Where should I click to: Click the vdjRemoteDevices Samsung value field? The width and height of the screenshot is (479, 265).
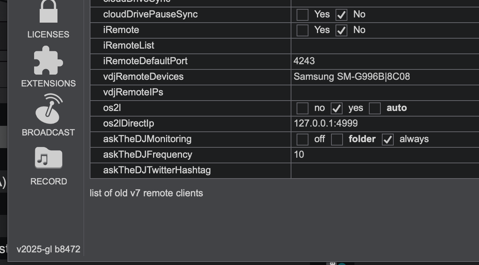point(385,77)
